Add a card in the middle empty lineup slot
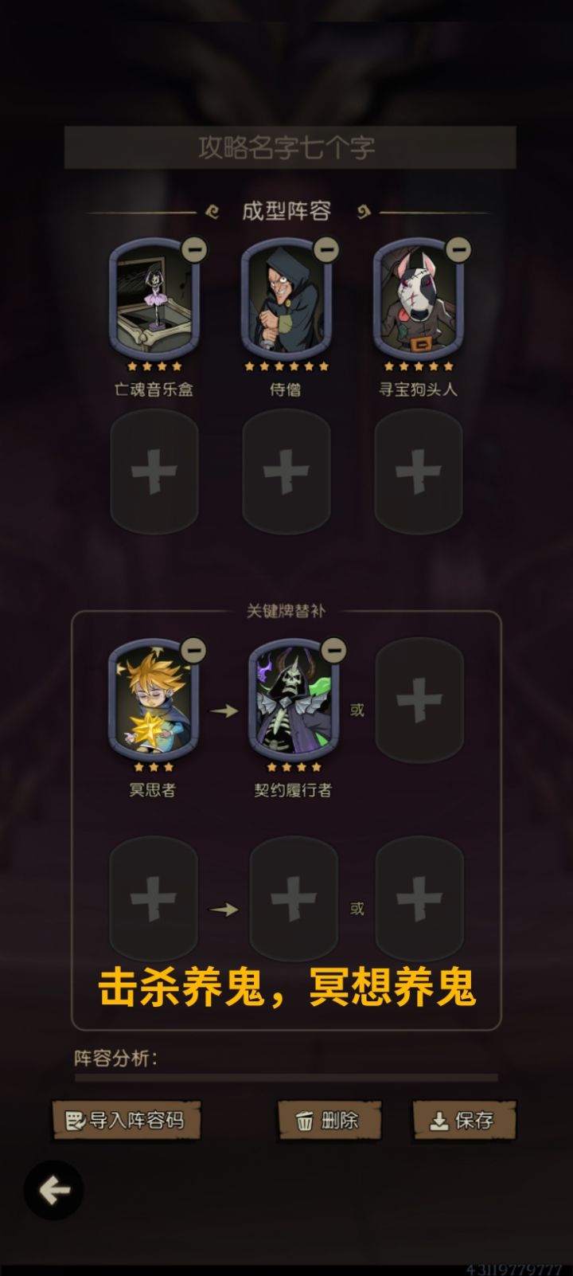Image resolution: width=573 pixels, height=1276 pixels. [286, 472]
